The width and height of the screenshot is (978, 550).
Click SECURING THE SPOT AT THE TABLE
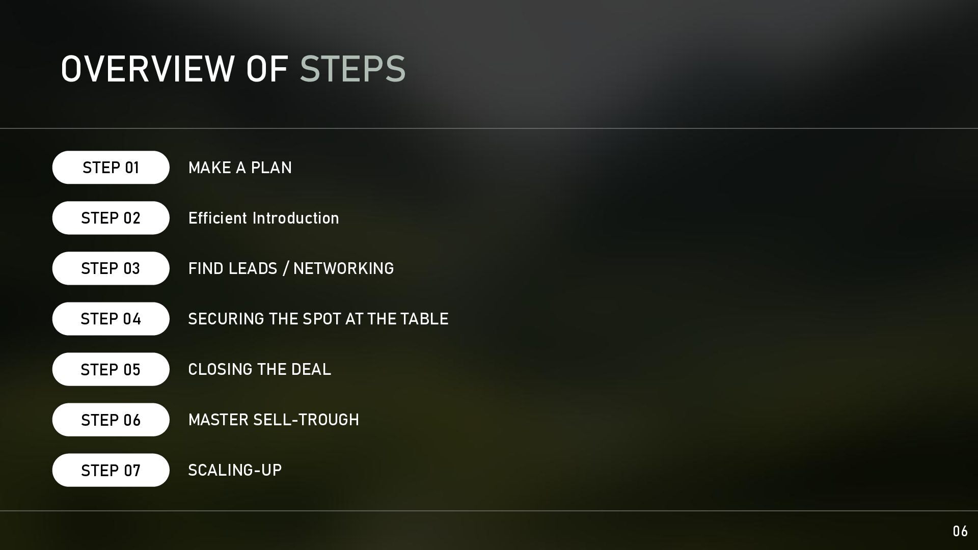[318, 319]
